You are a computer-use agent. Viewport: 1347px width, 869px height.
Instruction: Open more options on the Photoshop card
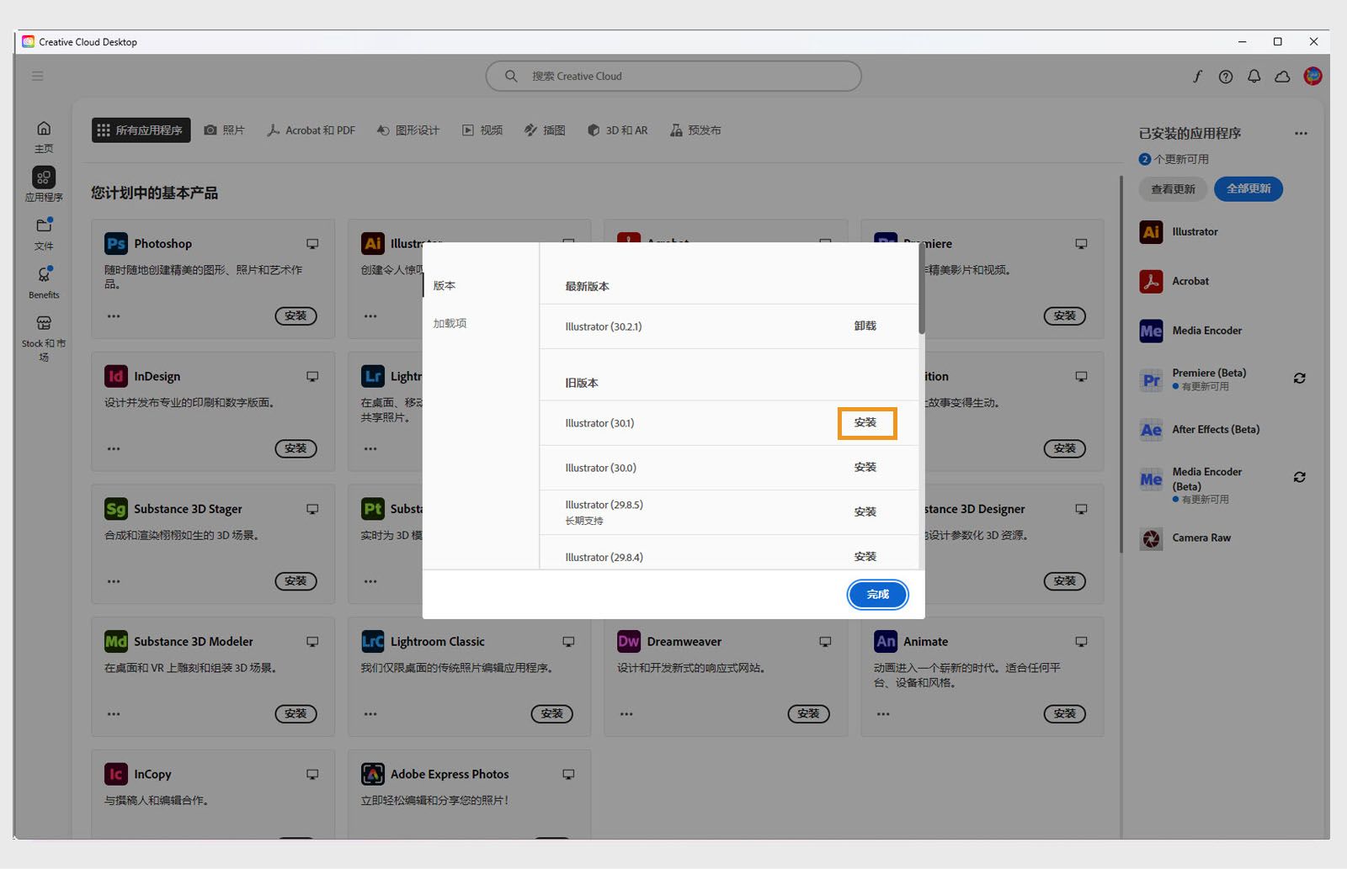(x=113, y=315)
